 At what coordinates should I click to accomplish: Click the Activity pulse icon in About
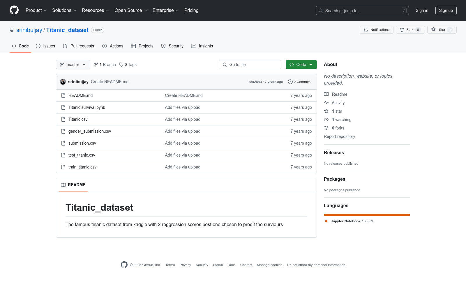pos(326,103)
